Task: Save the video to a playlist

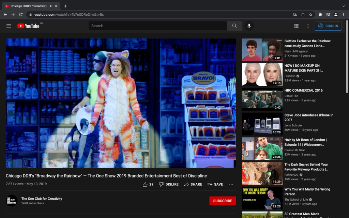Action: point(215,184)
